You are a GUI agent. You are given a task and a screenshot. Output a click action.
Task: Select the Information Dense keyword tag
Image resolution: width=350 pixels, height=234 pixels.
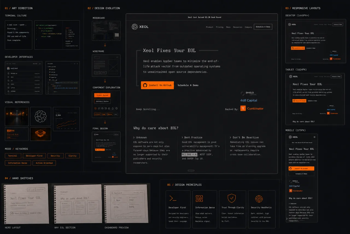[18, 163]
